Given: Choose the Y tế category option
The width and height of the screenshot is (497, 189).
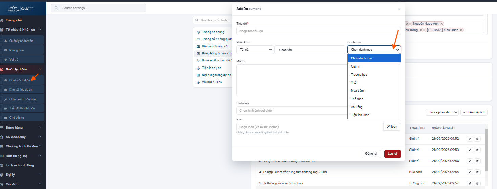Looking at the screenshot, I should (374, 83).
